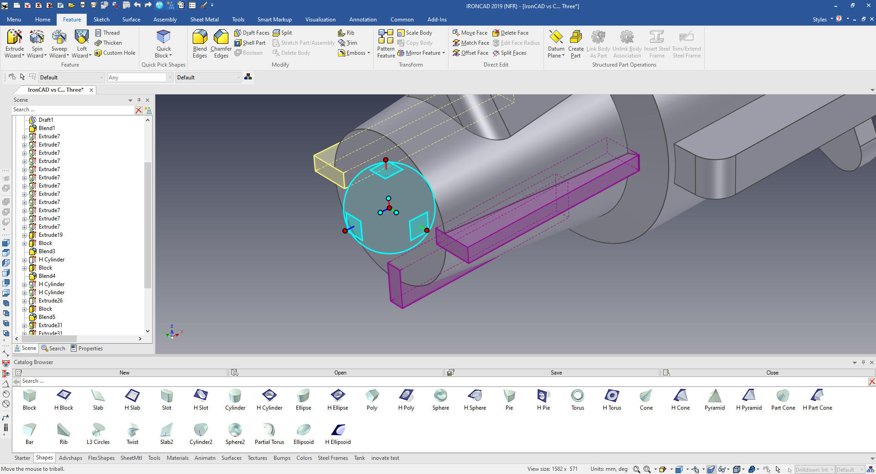Click the Scene search input field
Viewport: 876px width, 474px height.
73,110
